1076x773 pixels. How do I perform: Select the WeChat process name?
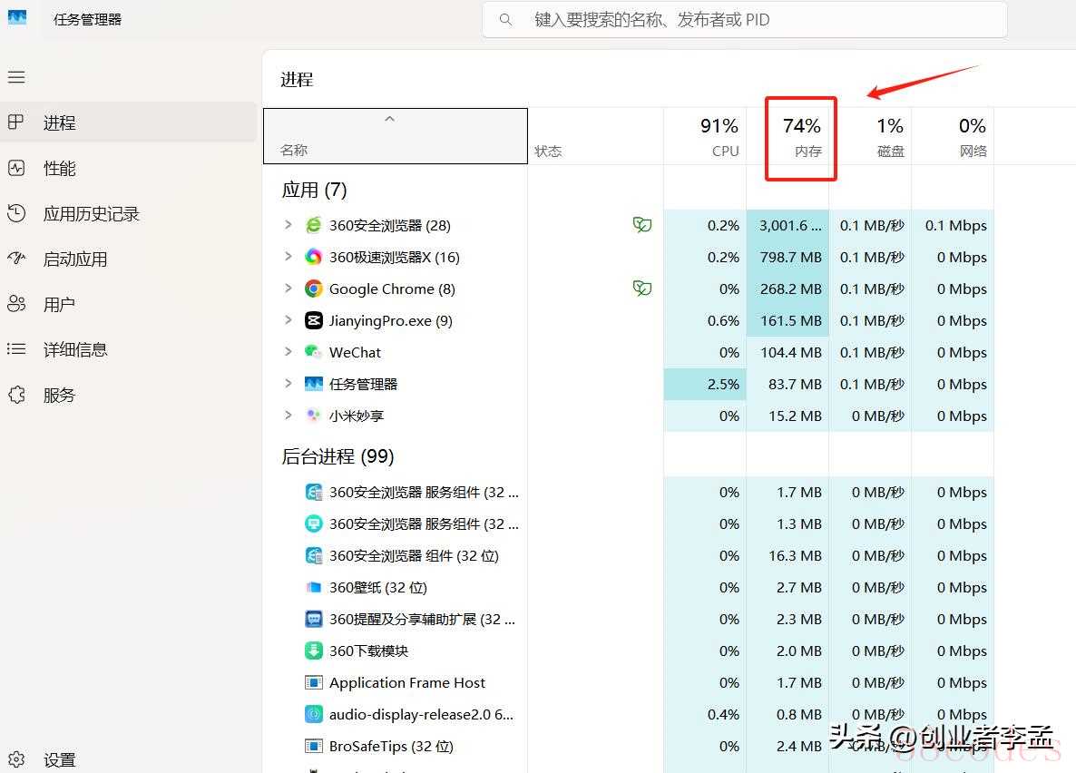355,352
